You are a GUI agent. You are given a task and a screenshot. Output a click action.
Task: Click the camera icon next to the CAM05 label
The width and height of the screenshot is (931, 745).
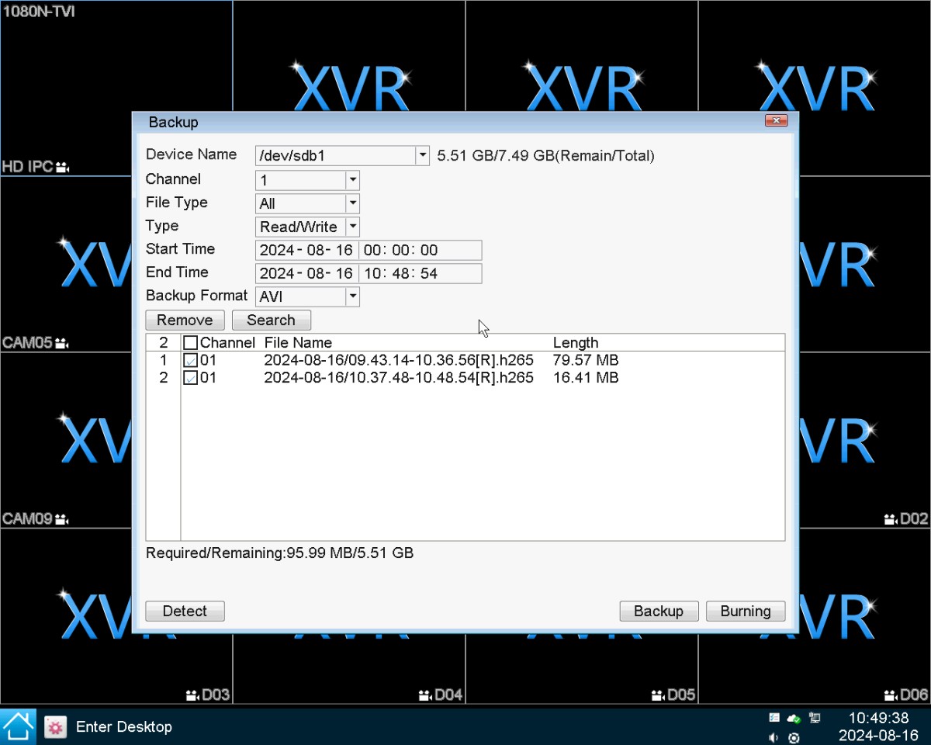[x=62, y=343]
